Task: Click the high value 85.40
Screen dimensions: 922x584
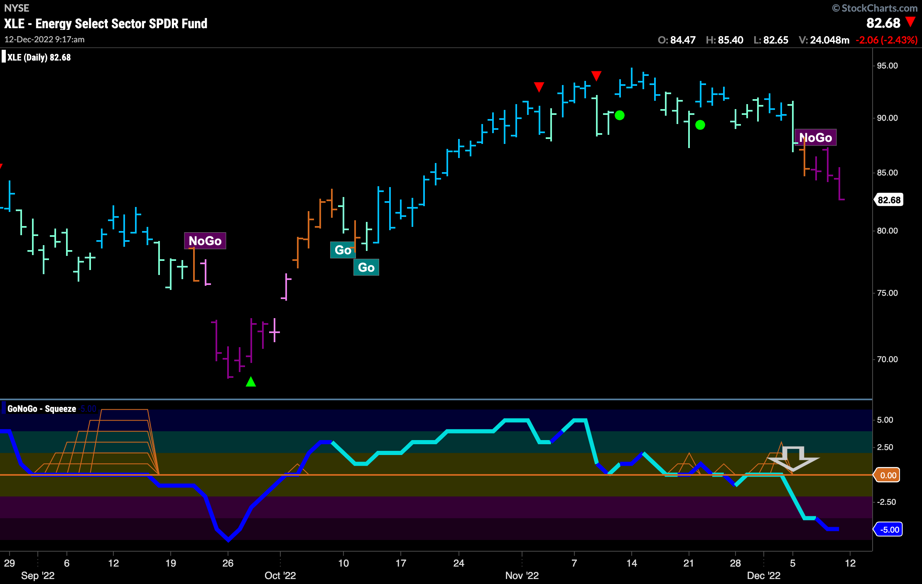Action: (x=731, y=40)
